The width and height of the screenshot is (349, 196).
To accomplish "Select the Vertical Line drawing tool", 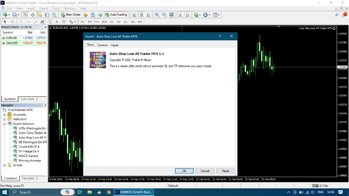I will coord(21,21).
